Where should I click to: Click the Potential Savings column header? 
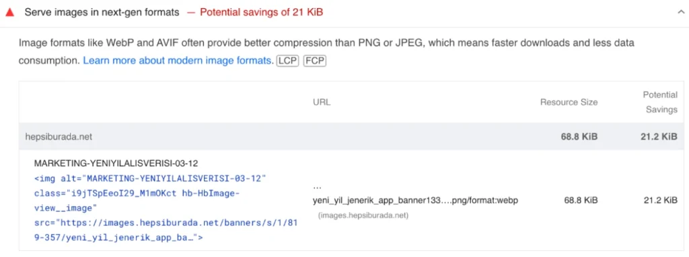click(x=661, y=102)
